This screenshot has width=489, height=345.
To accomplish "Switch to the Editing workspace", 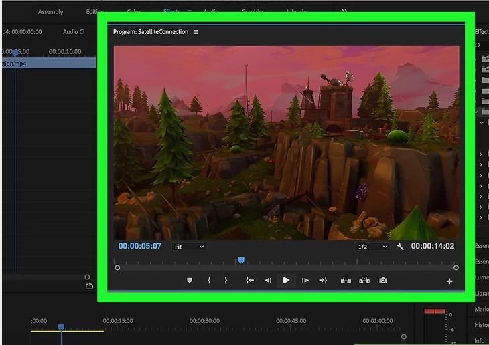I will (x=95, y=12).
